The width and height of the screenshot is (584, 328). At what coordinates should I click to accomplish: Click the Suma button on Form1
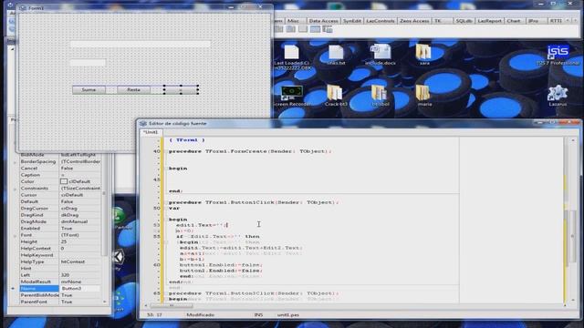point(89,89)
